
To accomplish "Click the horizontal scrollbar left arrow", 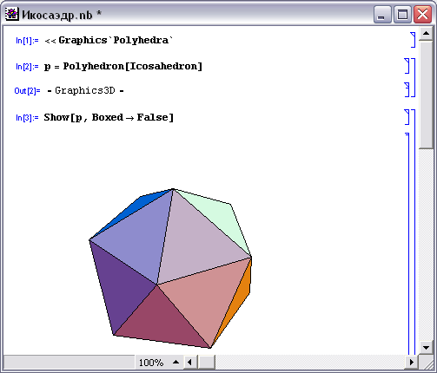I will tap(189, 362).
